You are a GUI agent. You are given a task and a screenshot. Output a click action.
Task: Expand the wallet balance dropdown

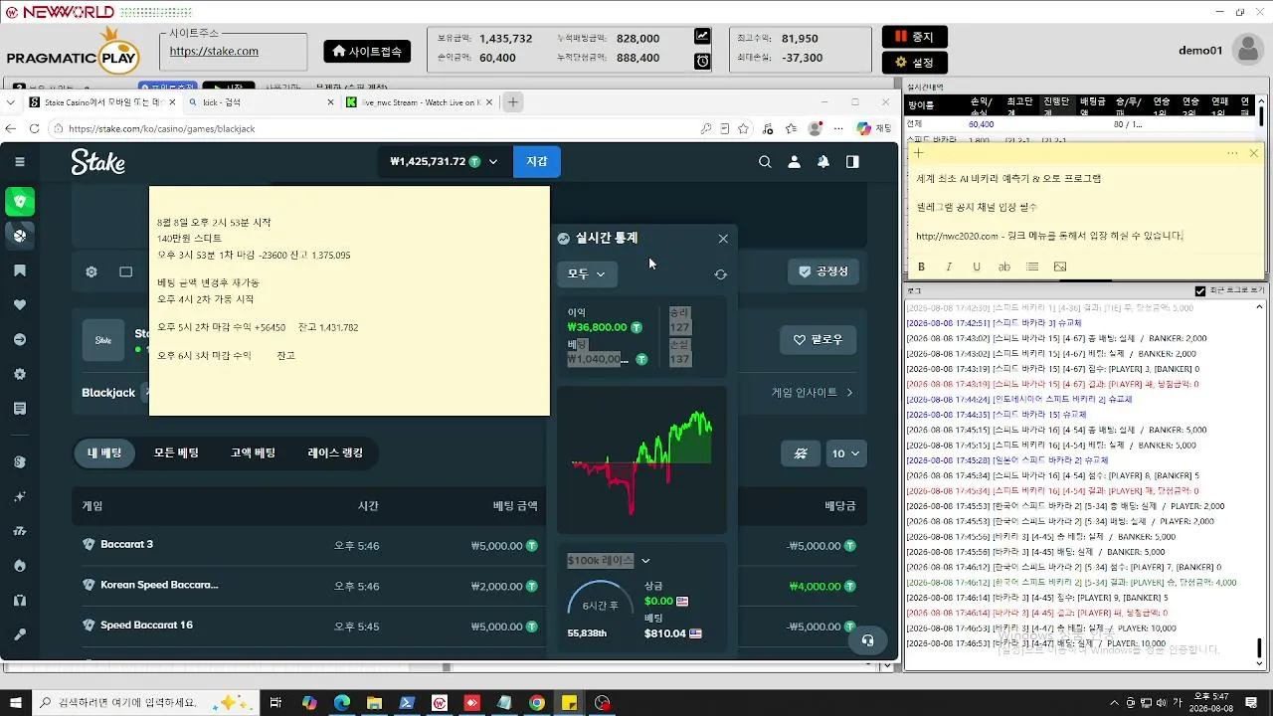[x=493, y=162]
